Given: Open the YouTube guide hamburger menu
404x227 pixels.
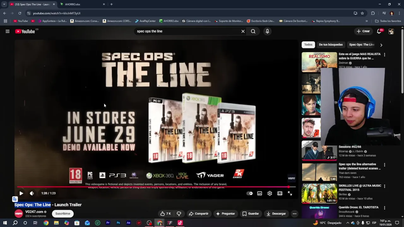Looking at the screenshot, I should [8, 31].
